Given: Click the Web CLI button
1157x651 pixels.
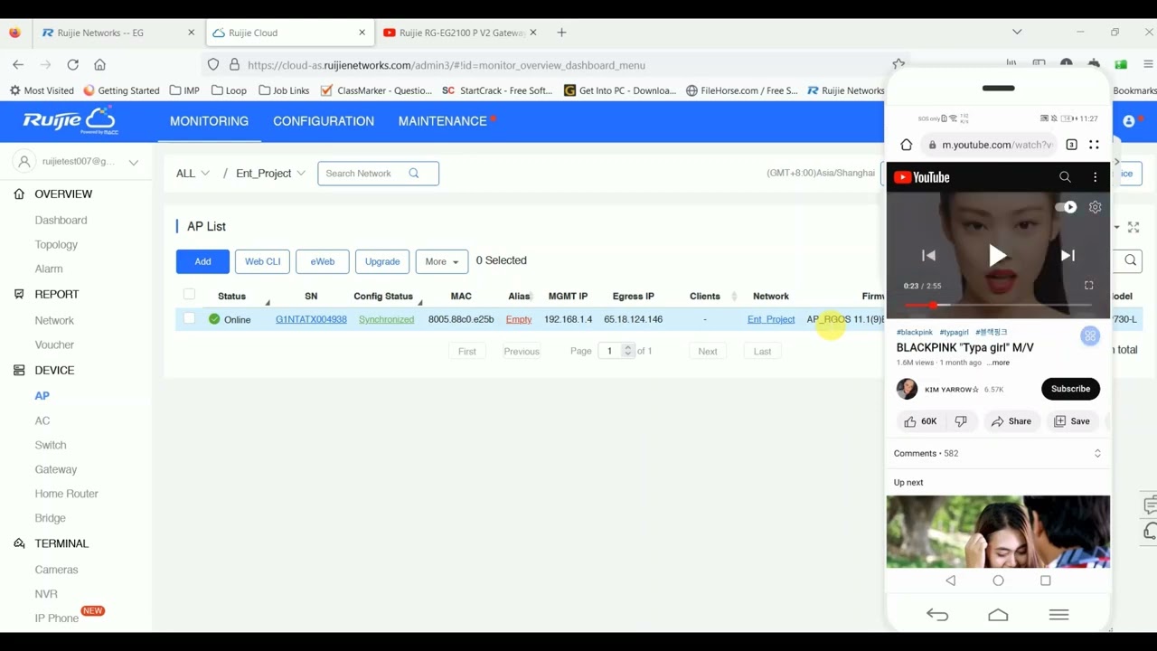Looking at the screenshot, I should click(263, 261).
